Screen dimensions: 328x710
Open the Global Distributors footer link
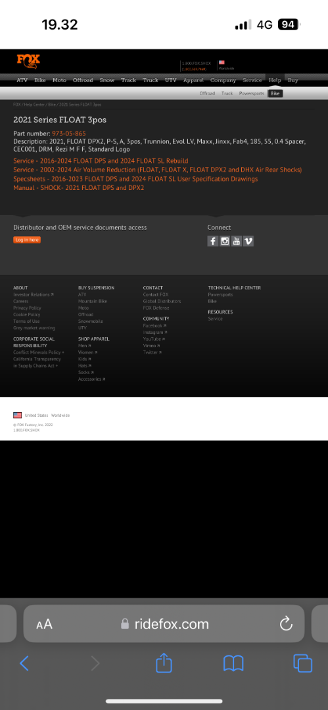pos(162,301)
